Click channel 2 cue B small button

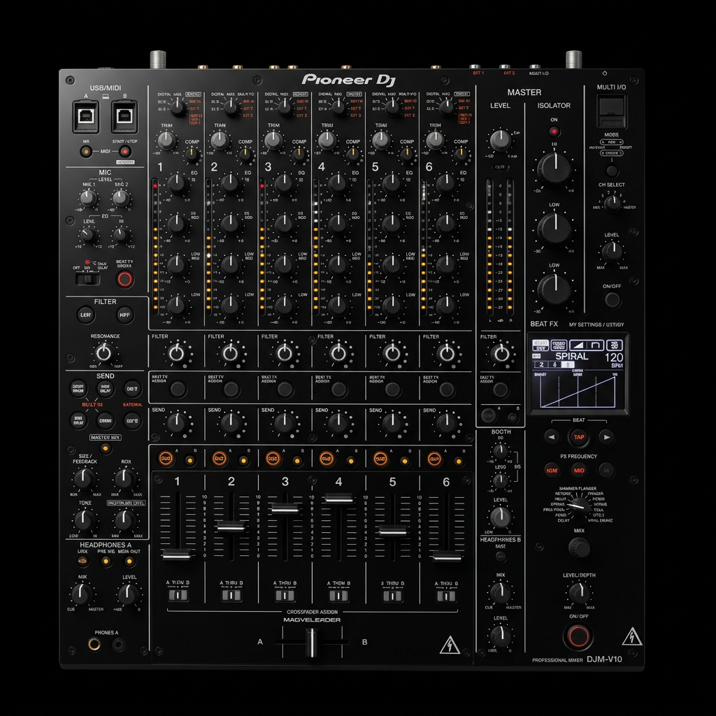pyautogui.click(x=244, y=461)
